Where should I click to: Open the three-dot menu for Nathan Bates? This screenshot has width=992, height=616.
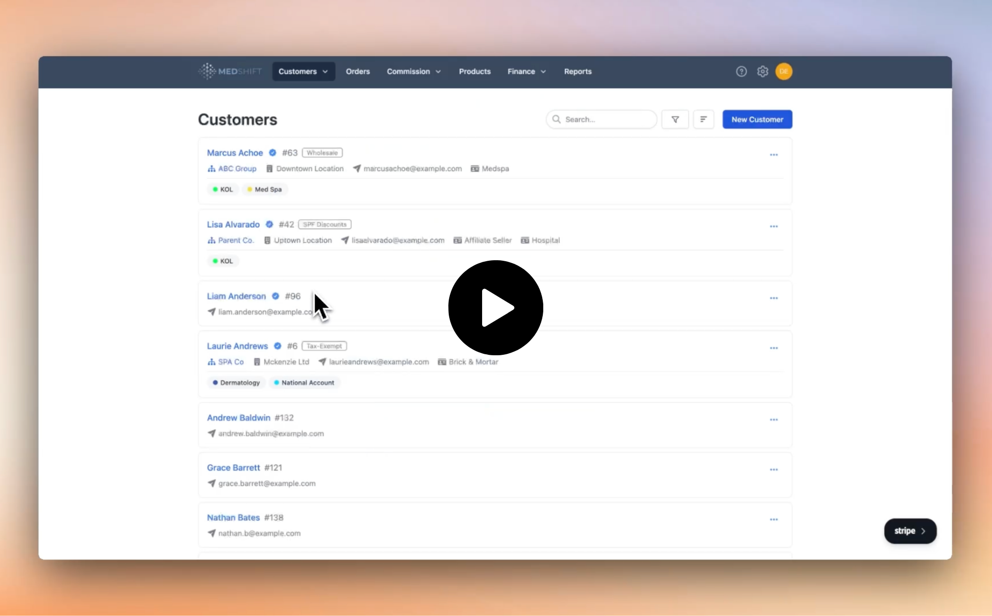(774, 519)
